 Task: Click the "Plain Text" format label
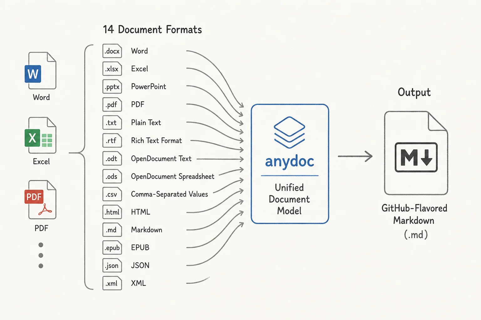(x=146, y=122)
